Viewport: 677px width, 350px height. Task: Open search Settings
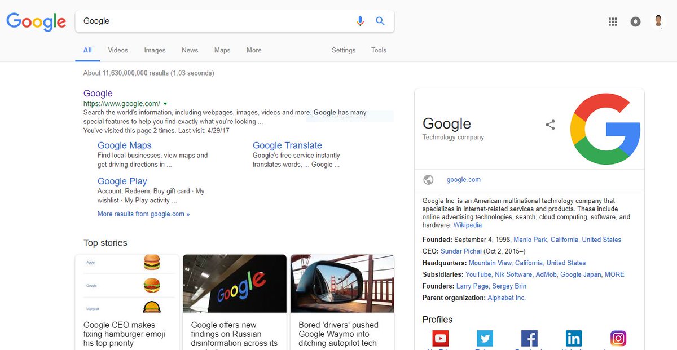tap(344, 50)
